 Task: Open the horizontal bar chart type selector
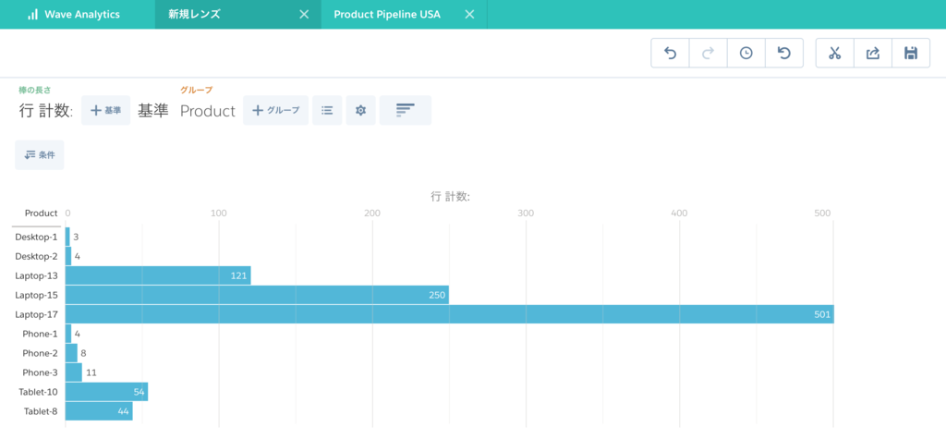pos(406,111)
